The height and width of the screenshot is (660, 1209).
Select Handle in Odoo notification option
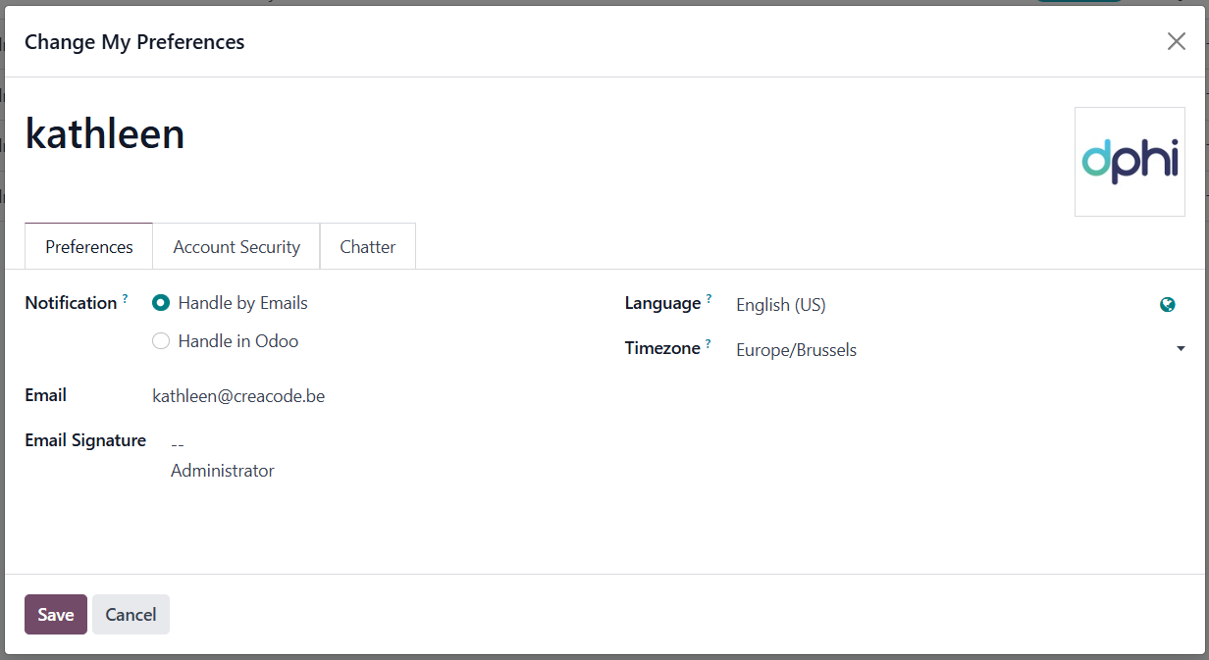[x=160, y=340]
